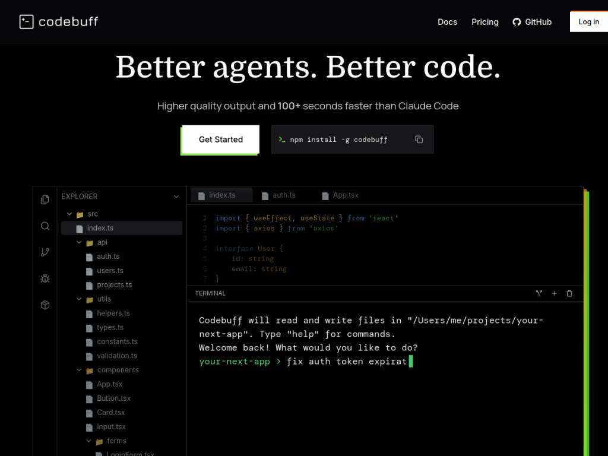Open the Pricing navigation link
Screen dimensions: 608x456
tap(485, 22)
